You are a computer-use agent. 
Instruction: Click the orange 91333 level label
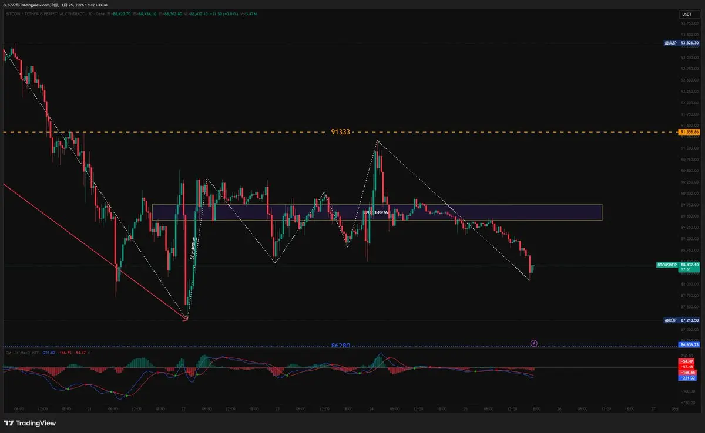(x=340, y=132)
